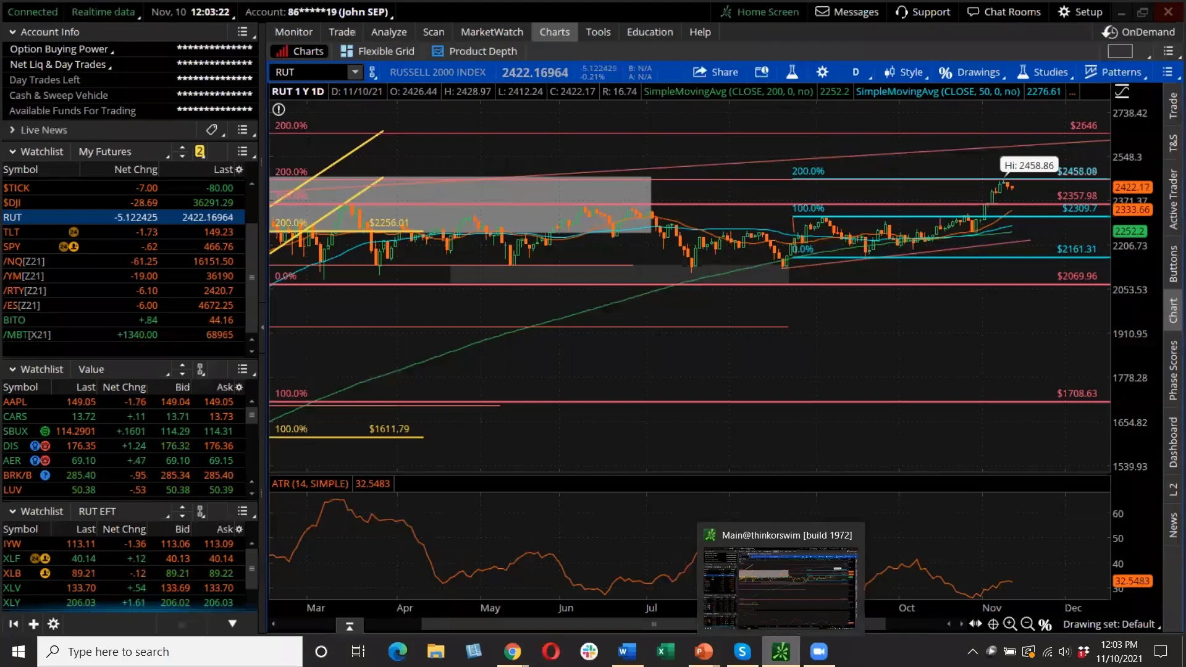Click the thinkorswim window preview thumbnail
1186x667 pixels.
click(780, 588)
